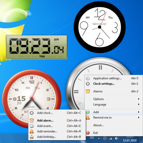
Task: Click the AM indicator on digital clock
Action: (x=56, y=39)
